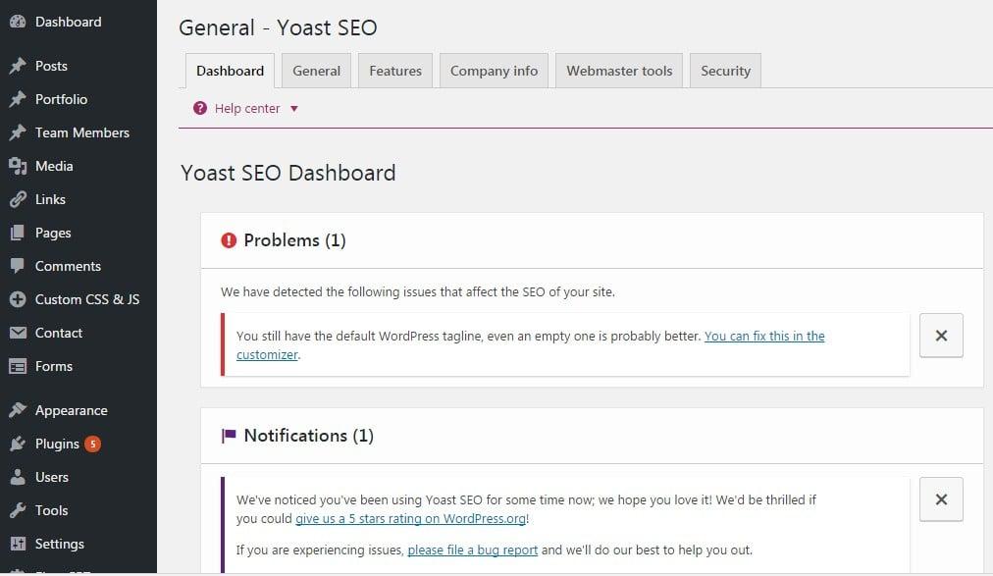Select the Custom CSS & JS icon
993x576 pixels.
click(x=18, y=299)
